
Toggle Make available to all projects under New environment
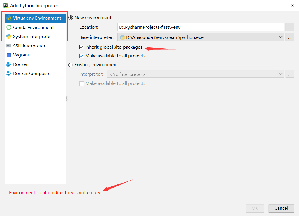tap(82, 56)
